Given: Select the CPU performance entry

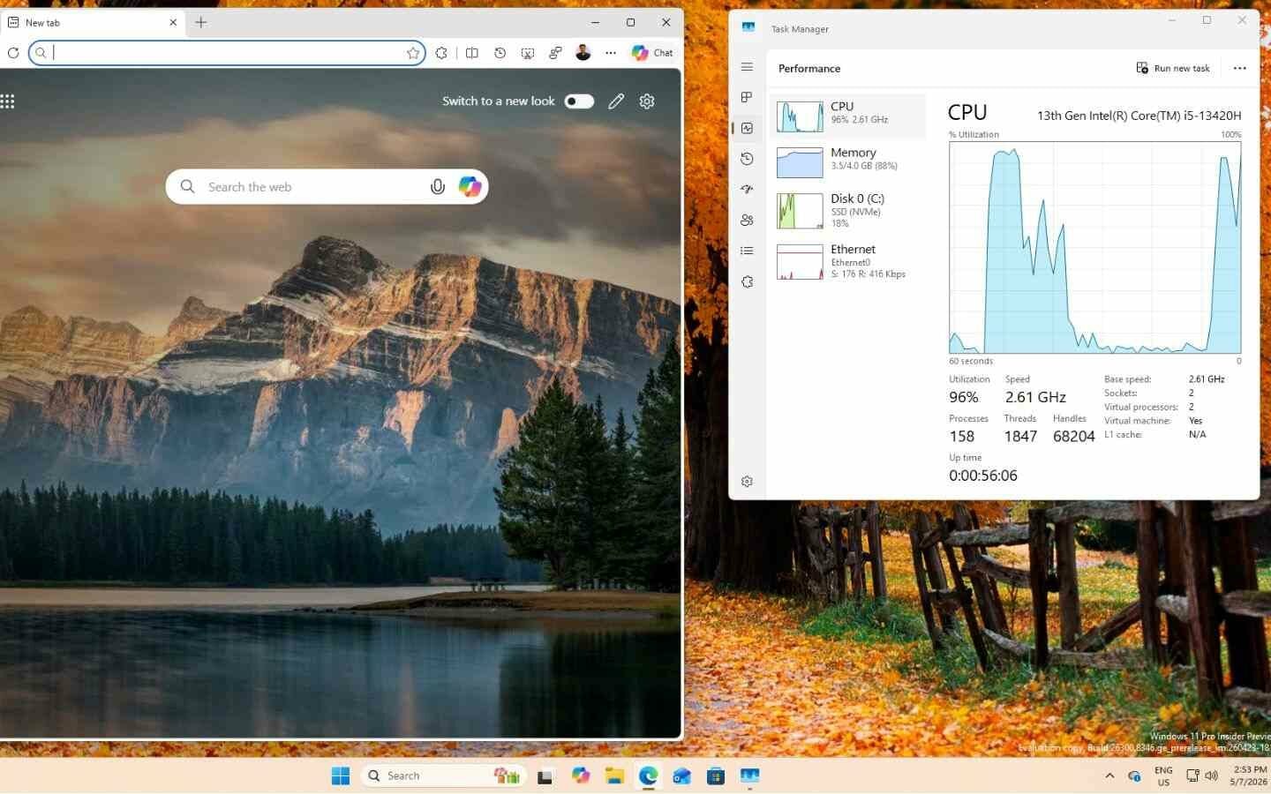Looking at the screenshot, I should [848, 116].
